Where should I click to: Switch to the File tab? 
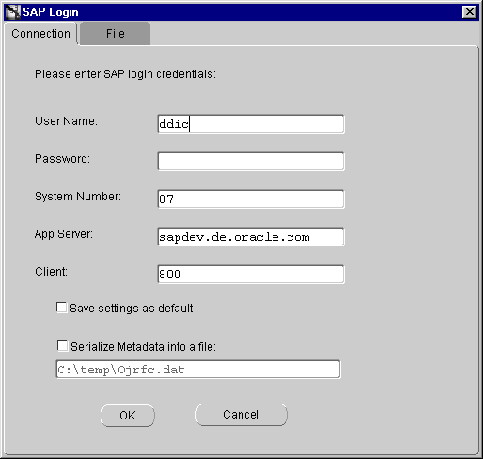116,34
